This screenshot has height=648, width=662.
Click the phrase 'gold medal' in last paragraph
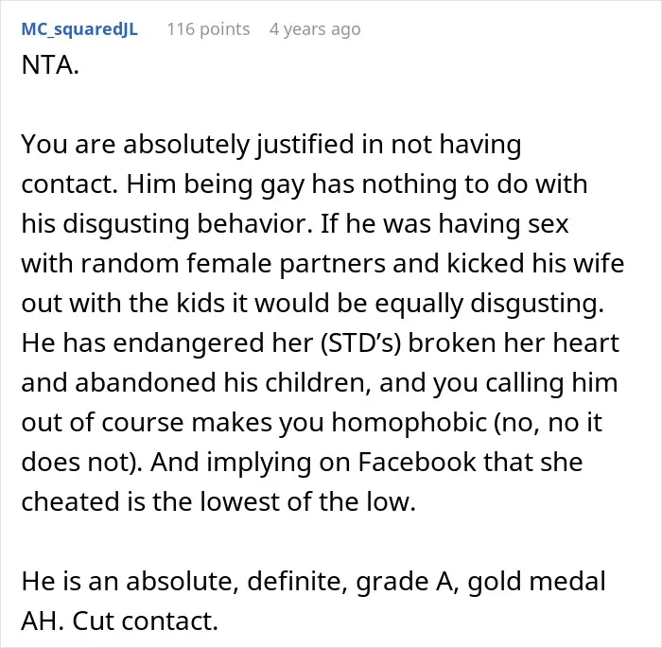(x=536, y=581)
